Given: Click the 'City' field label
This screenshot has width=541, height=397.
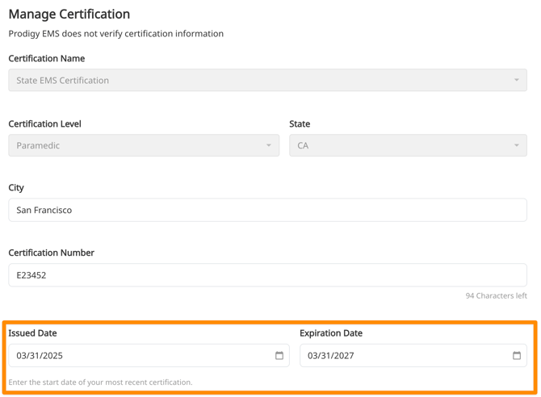Looking at the screenshot, I should click(x=16, y=187).
